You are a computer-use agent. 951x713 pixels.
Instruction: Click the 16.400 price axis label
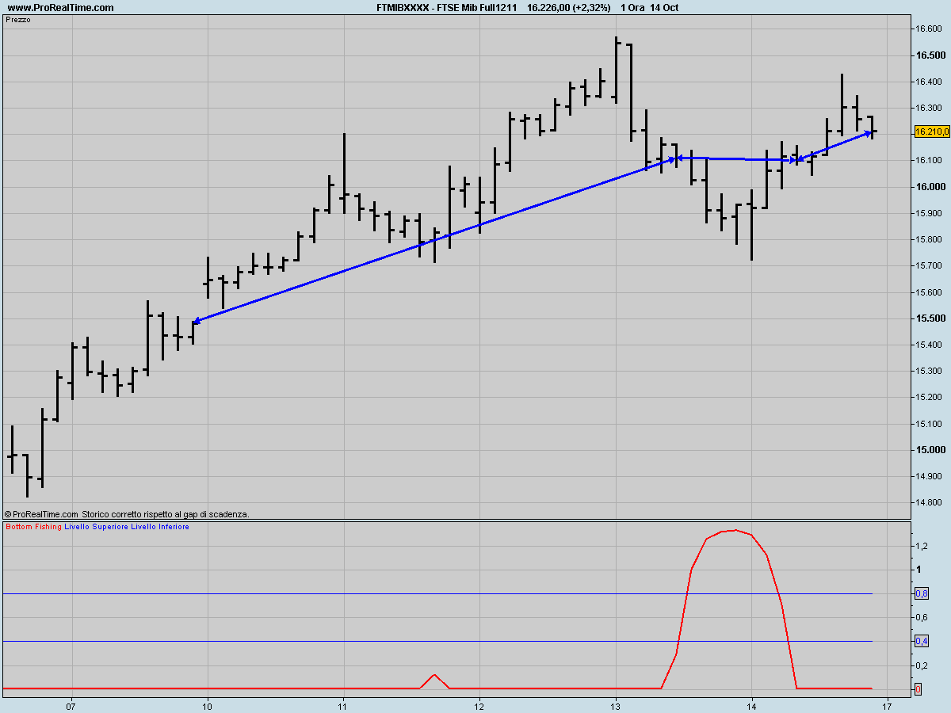(930, 82)
